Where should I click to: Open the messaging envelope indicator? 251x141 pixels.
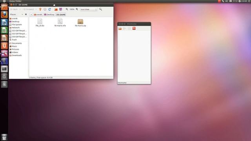tap(231, 1)
